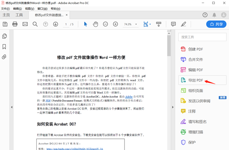
Task: Click the heading 如何安装 Acrobat DC?
Action: pyautogui.click(x=57, y=124)
